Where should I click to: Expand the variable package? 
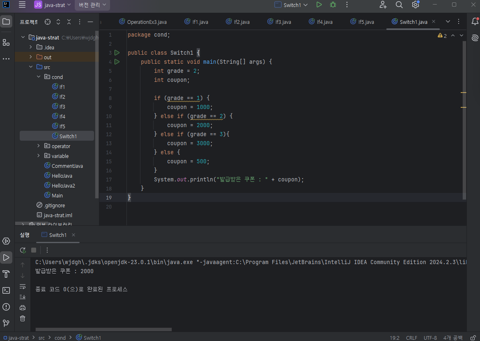click(x=39, y=156)
